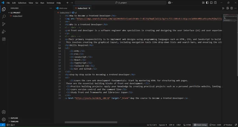
Task: Click the remote window indicator in status bar
Action: coord(2,125)
